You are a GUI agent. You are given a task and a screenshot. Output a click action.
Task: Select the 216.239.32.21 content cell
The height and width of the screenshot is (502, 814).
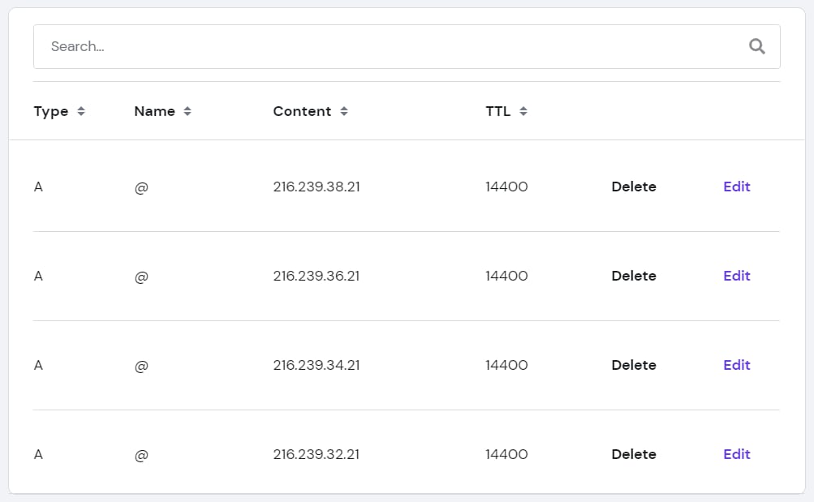tap(317, 454)
